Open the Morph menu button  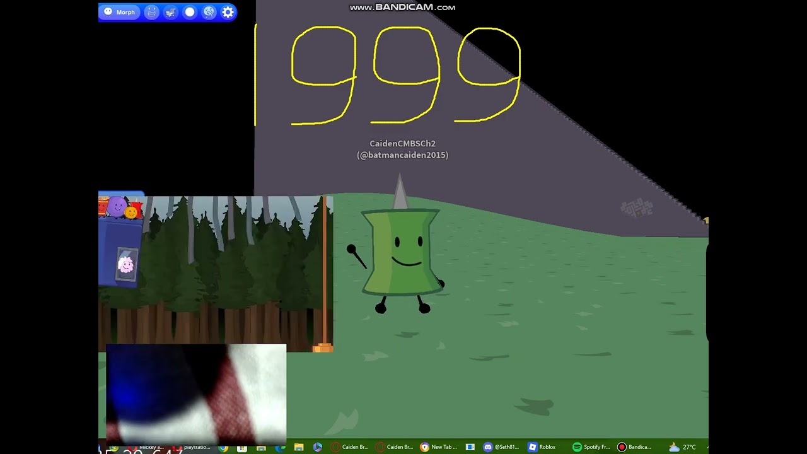coord(119,12)
